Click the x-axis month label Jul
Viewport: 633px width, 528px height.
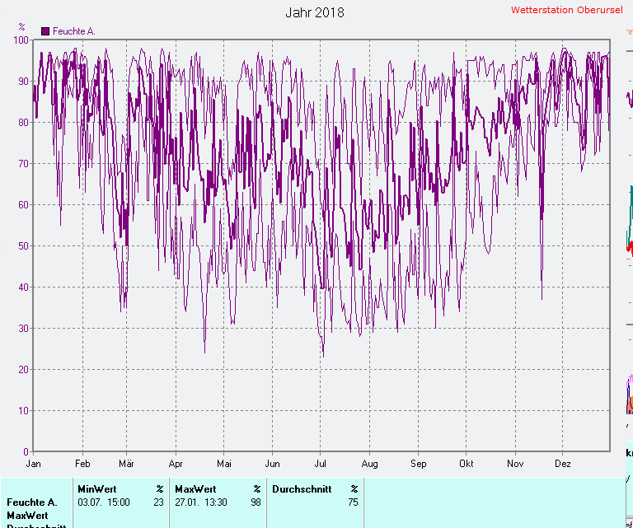pos(320,464)
